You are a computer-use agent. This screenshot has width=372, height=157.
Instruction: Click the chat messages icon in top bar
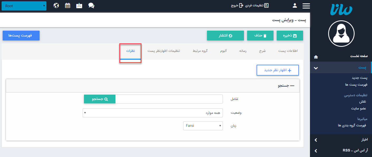[x=91, y=5]
